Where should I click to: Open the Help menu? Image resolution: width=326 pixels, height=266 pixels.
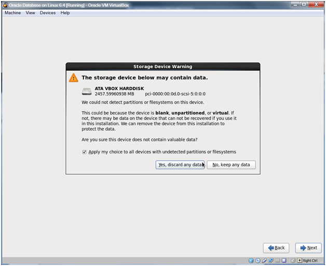65,12
